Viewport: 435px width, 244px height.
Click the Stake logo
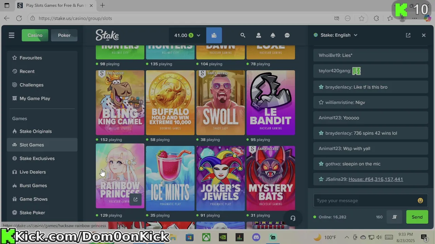coord(107,35)
